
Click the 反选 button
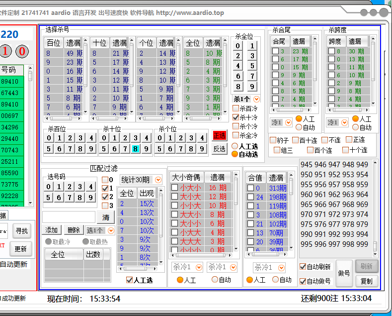pos(220,149)
